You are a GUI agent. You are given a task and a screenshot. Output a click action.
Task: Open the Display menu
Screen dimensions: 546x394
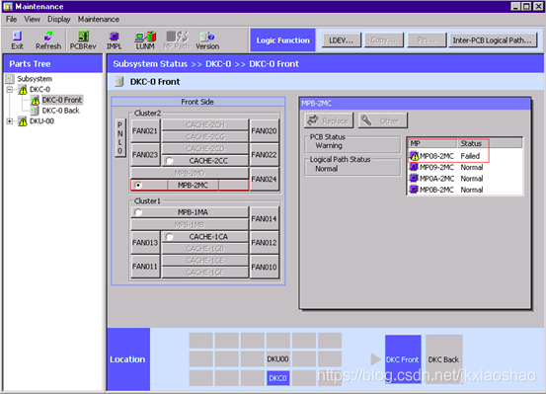59,19
